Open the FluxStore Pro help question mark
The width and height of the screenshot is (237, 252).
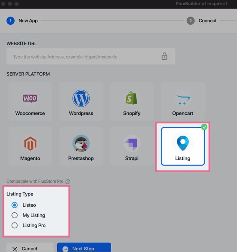[x=68, y=181]
